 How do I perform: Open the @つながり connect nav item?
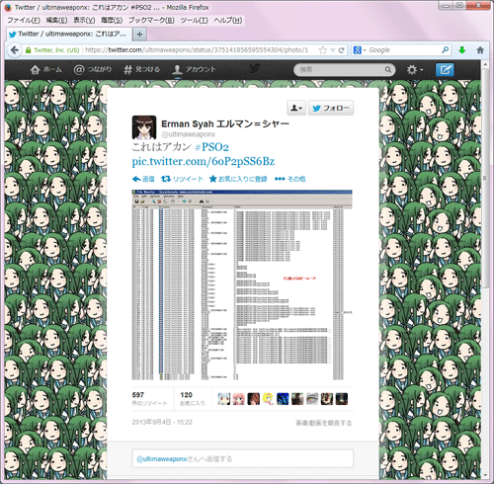93,69
